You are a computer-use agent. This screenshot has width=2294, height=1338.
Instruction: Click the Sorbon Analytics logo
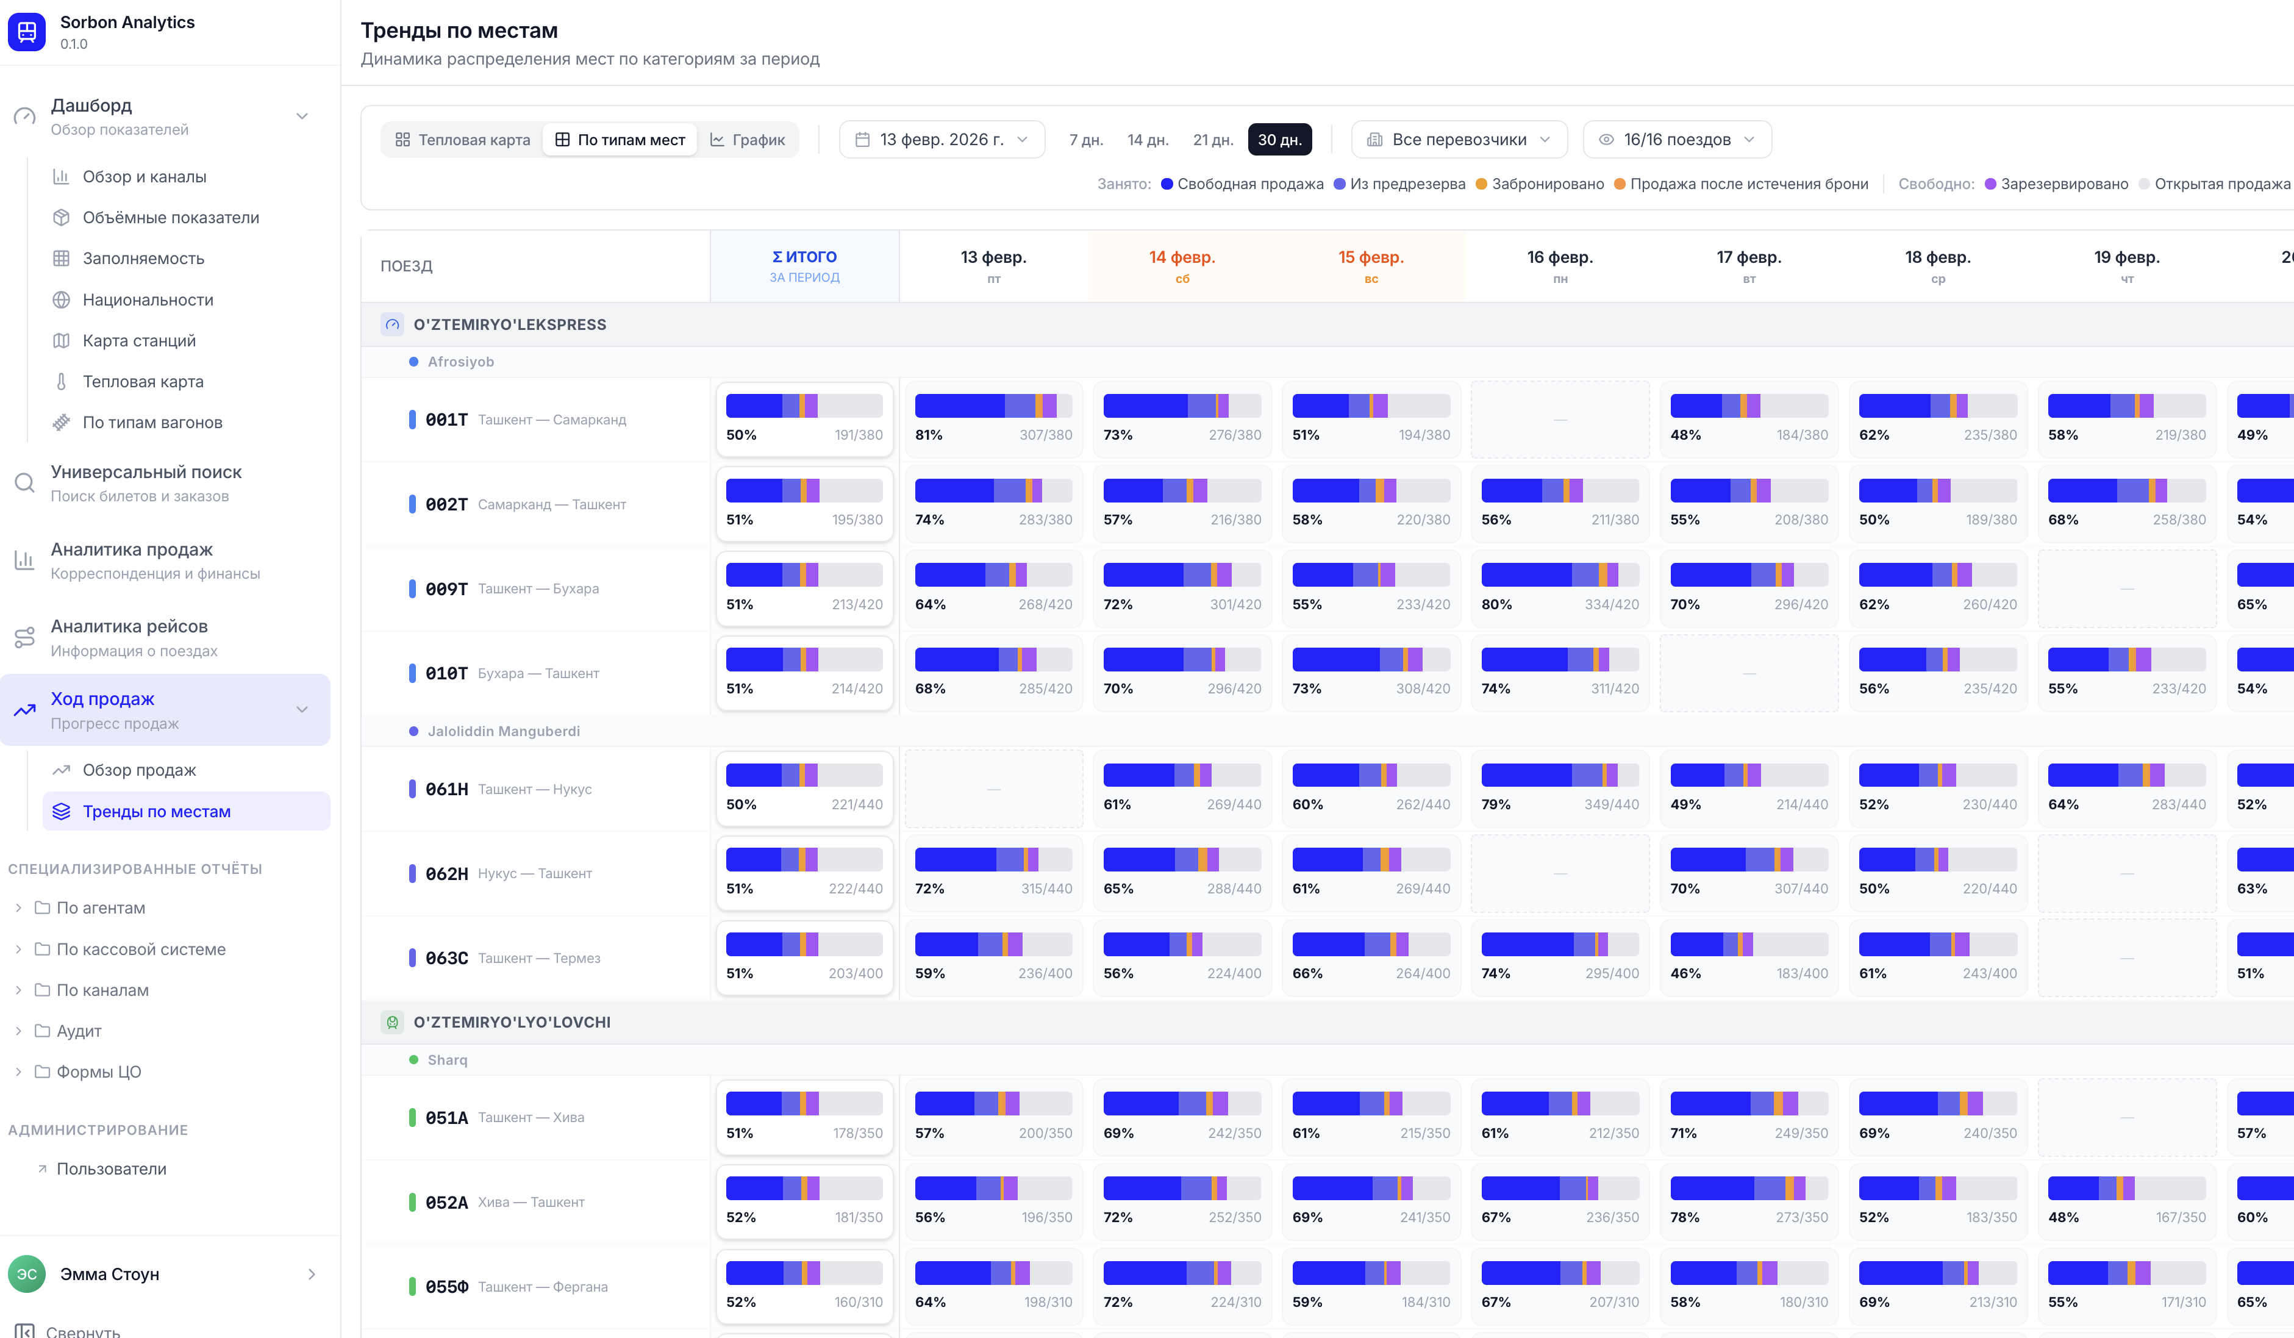coord(26,32)
